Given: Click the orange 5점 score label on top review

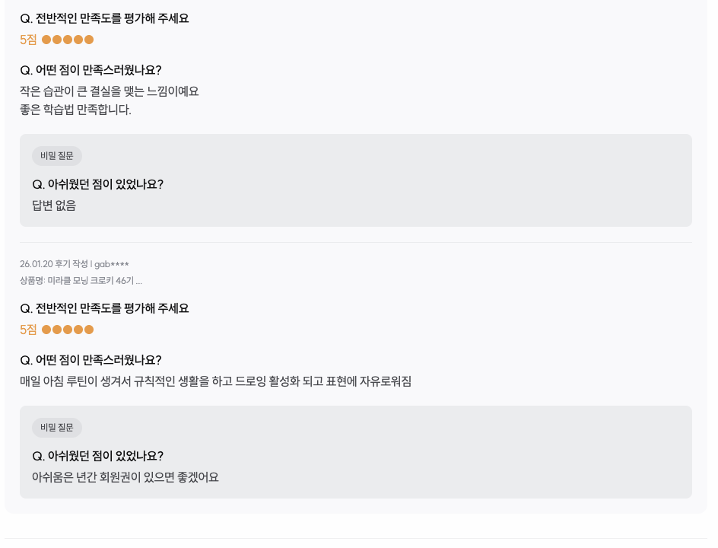Looking at the screenshot, I should pyautogui.click(x=27, y=40).
